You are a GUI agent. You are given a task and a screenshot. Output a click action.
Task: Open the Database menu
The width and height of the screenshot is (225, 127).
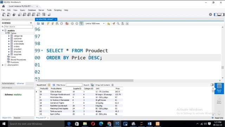(32, 10)
